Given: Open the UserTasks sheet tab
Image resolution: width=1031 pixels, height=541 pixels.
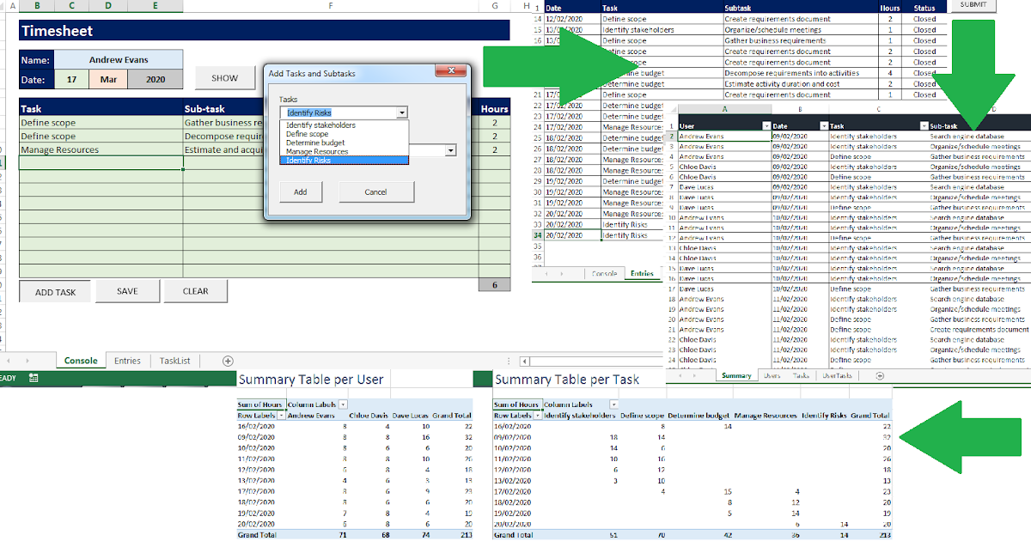Looking at the screenshot, I should coord(838,375).
